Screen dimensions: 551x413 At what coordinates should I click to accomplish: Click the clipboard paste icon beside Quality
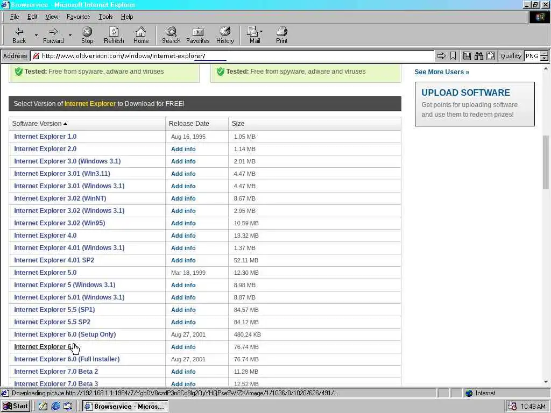click(491, 56)
